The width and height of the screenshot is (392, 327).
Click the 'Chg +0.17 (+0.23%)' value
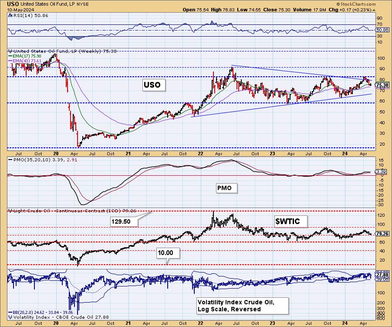click(x=350, y=10)
